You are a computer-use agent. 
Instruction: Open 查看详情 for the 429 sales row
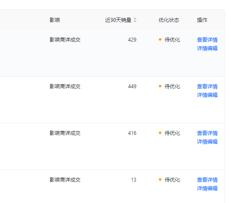click(207, 40)
